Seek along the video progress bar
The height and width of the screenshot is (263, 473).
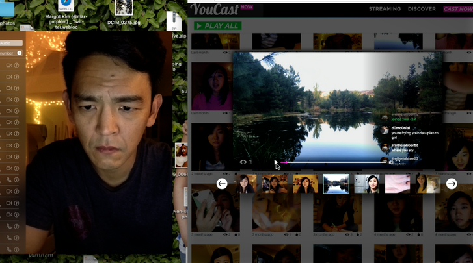coord(333,162)
